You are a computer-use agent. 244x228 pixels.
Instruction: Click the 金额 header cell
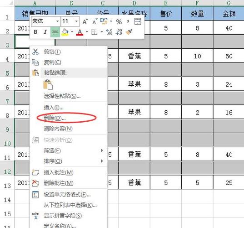coord(229,14)
